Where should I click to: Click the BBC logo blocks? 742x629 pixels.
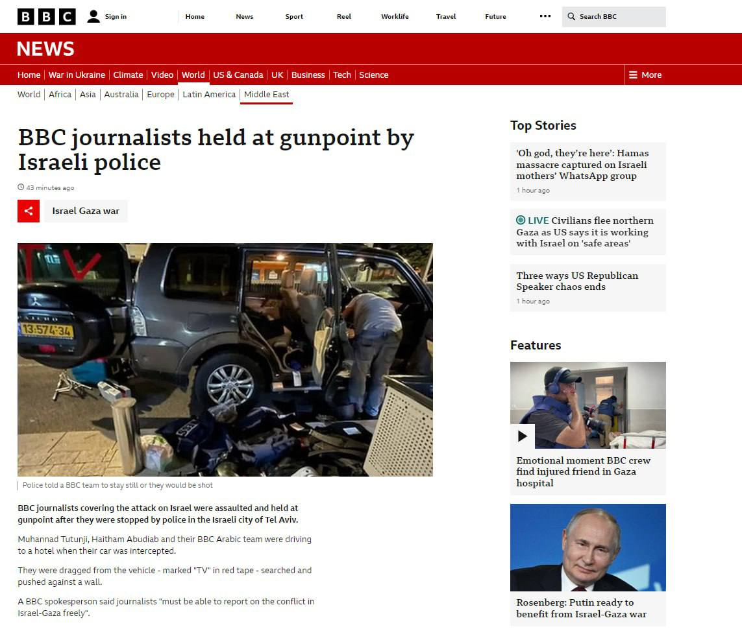pyautogui.click(x=46, y=17)
